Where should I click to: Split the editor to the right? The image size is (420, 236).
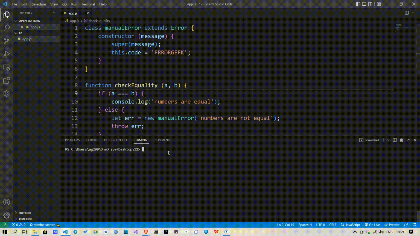click(407, 13)
